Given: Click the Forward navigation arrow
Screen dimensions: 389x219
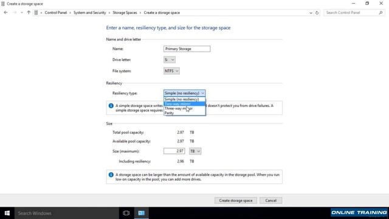Looking at the screenshot, I should pos(15,13).
